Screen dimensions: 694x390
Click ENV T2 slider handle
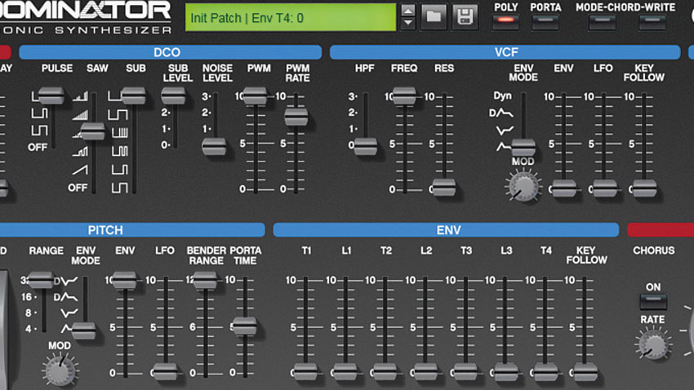[x=385, y=372]
